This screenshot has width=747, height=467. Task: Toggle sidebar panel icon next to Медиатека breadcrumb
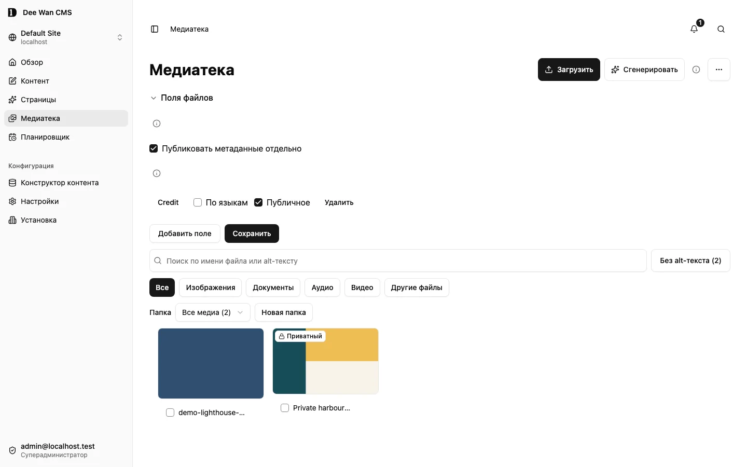155,29
